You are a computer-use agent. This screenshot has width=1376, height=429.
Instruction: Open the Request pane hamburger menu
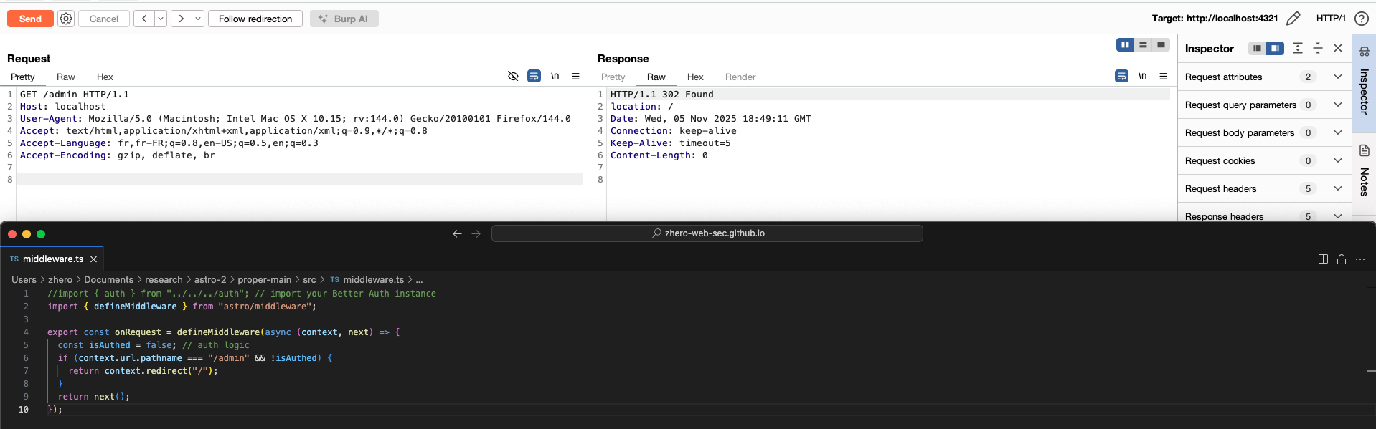(575, 76)
